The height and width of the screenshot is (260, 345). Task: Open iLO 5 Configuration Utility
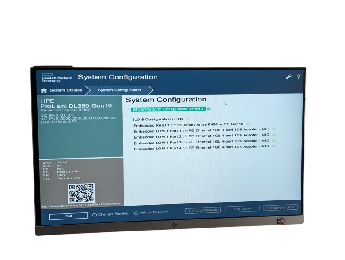[158, 119]
